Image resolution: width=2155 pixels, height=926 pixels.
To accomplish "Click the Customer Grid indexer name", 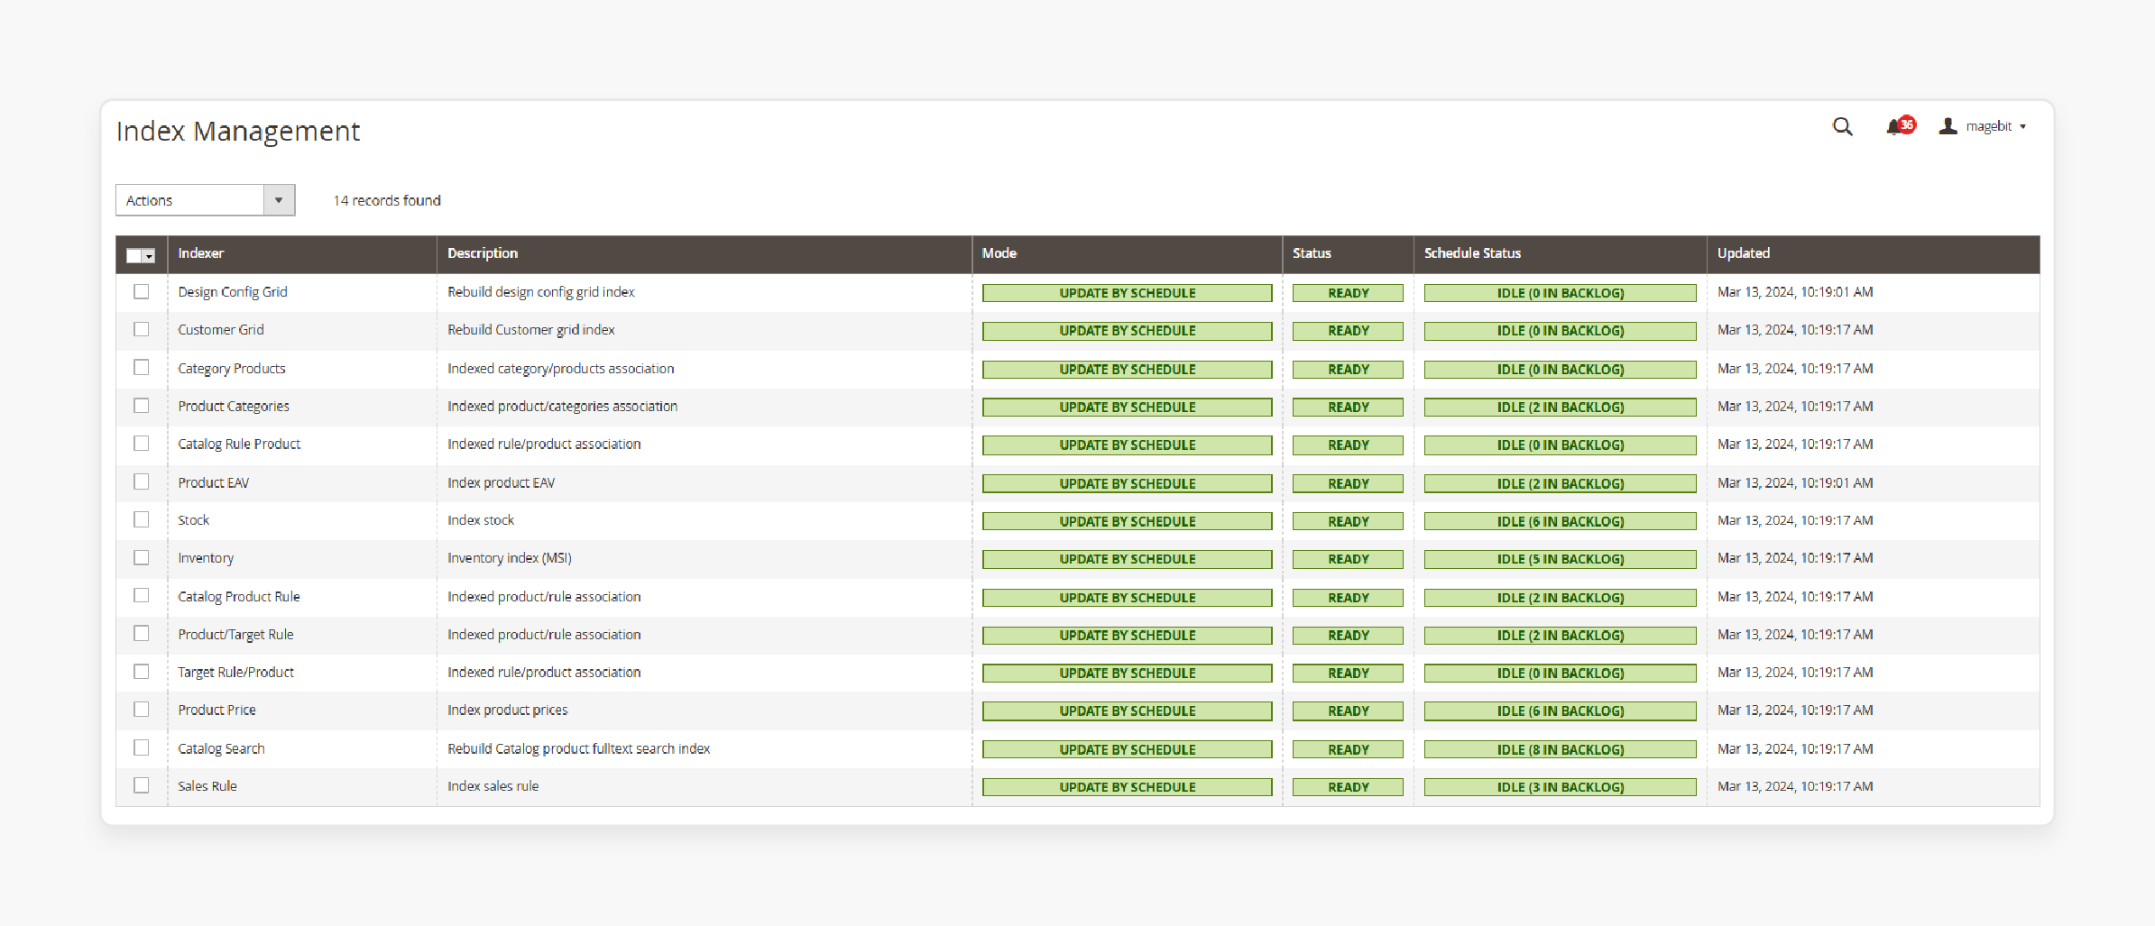I will 221,330.
